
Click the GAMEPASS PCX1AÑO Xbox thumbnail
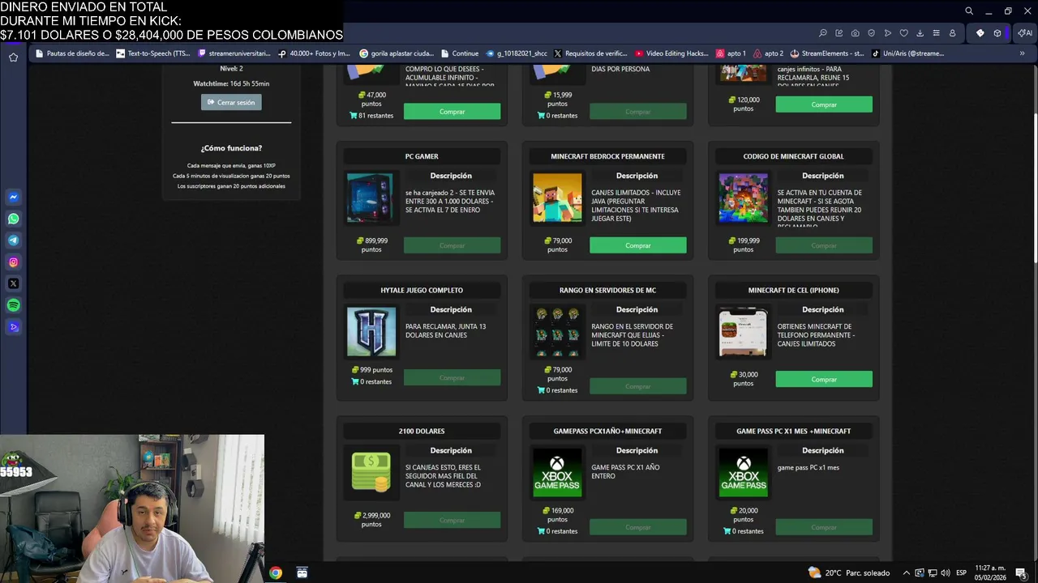click(557, 472)
